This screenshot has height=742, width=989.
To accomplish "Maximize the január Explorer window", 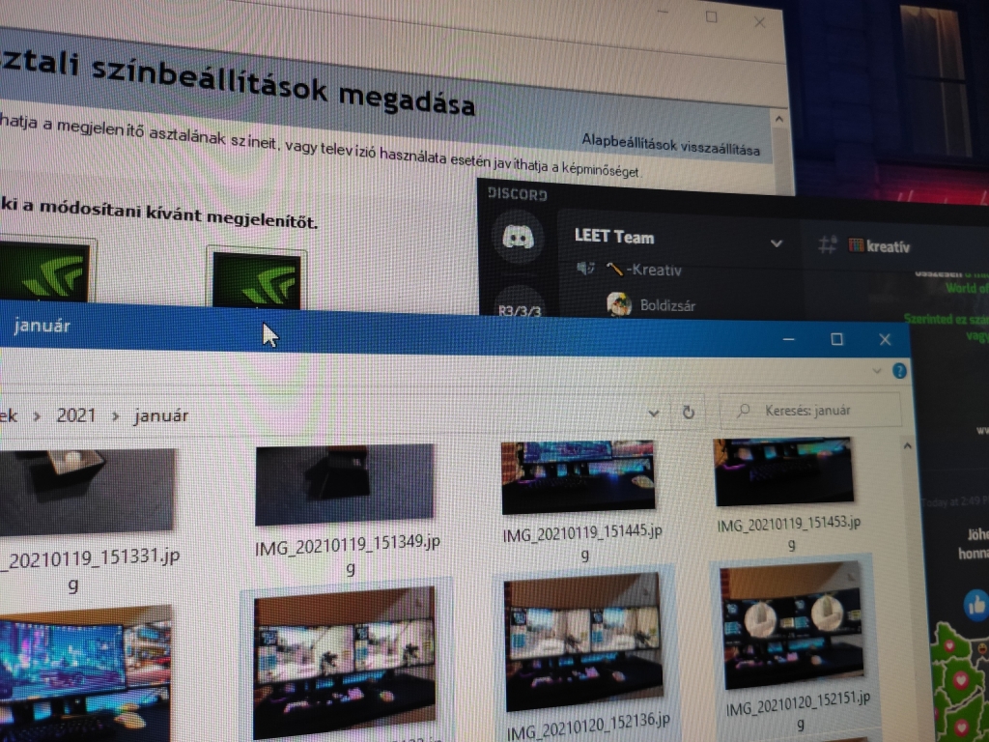I will click(x=836, y=339).
